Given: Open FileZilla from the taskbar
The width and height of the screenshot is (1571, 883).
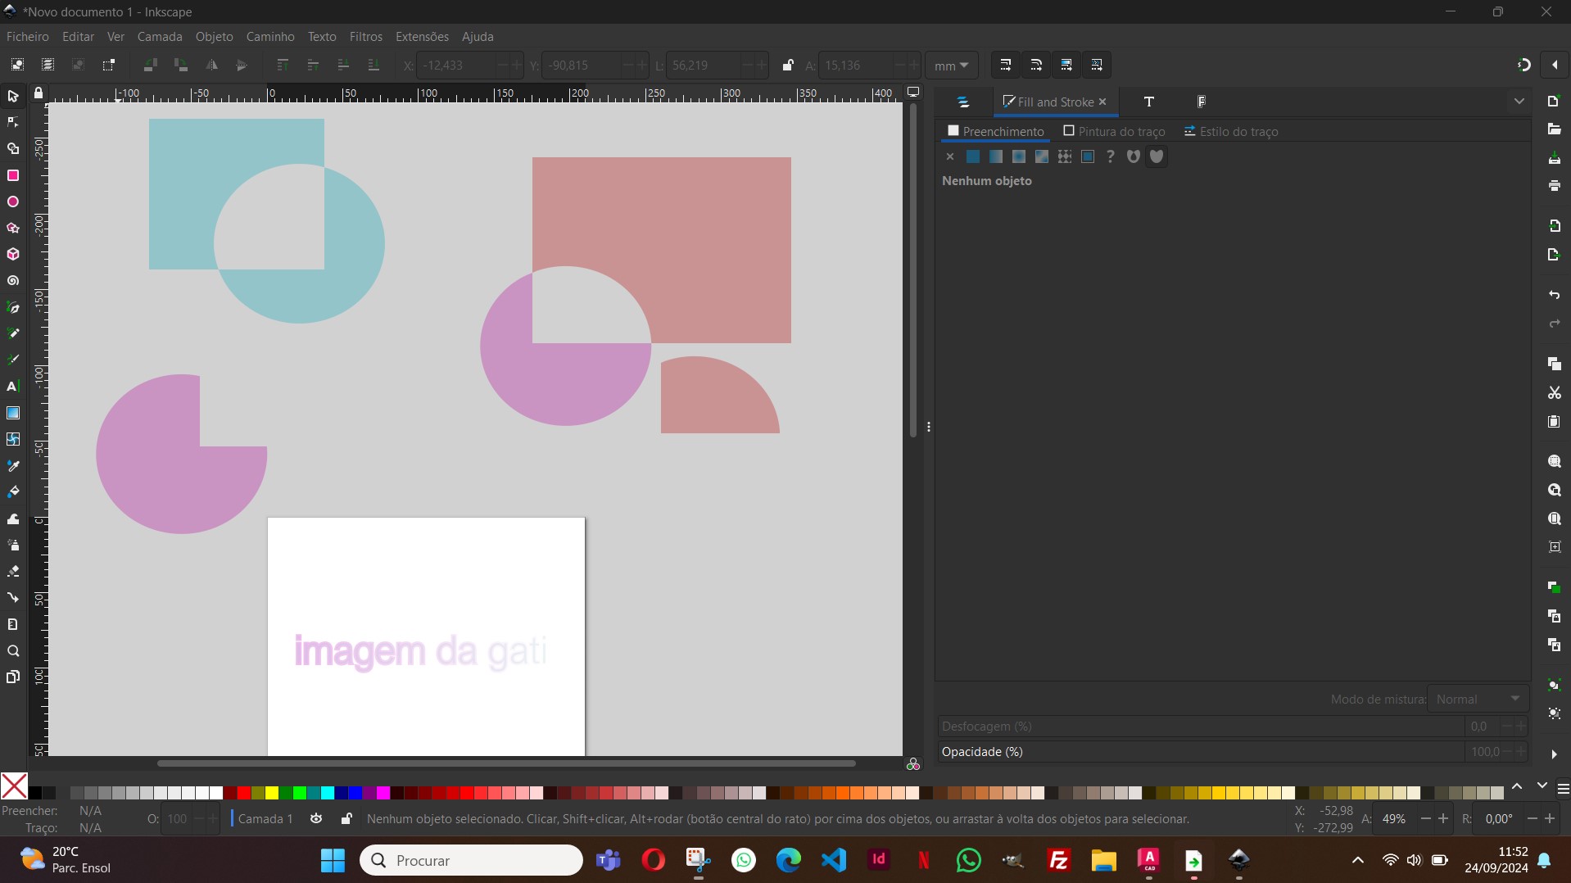Looking at the screenshot, I should point(1058,860).
